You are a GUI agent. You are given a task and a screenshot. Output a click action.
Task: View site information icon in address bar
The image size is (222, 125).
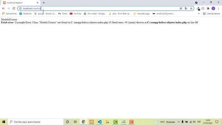tap(20, 8)
